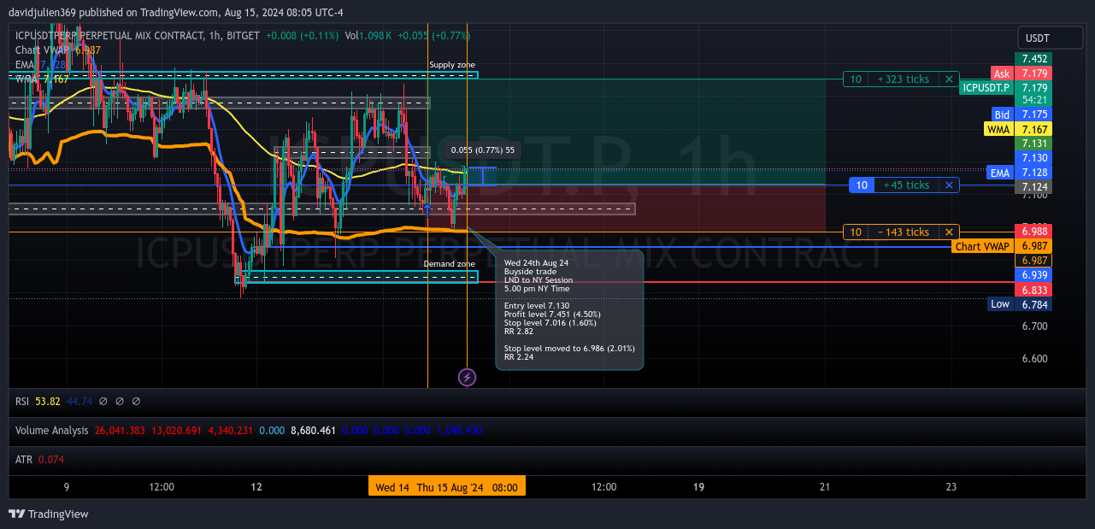Click the 6.700 price axis level
This screenshot has height=529, width=1095.
click(1035, 326)
